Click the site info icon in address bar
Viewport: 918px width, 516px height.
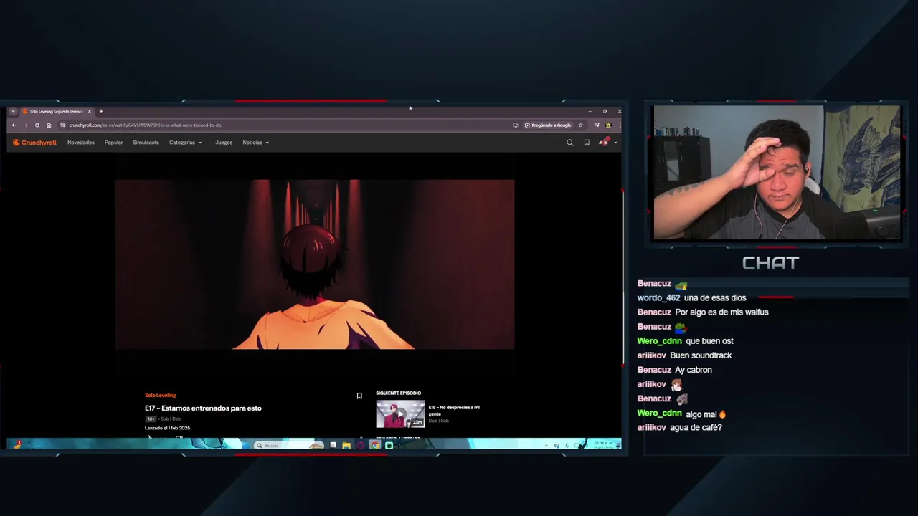click(x=63, y=125)
